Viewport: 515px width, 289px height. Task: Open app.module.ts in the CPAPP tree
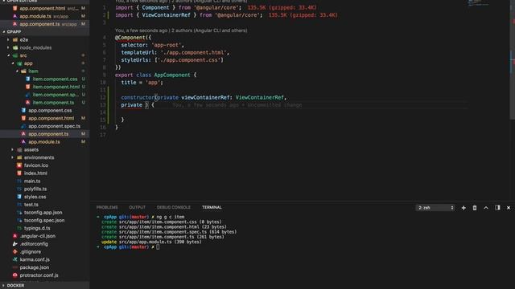click(x=45, y=142)
